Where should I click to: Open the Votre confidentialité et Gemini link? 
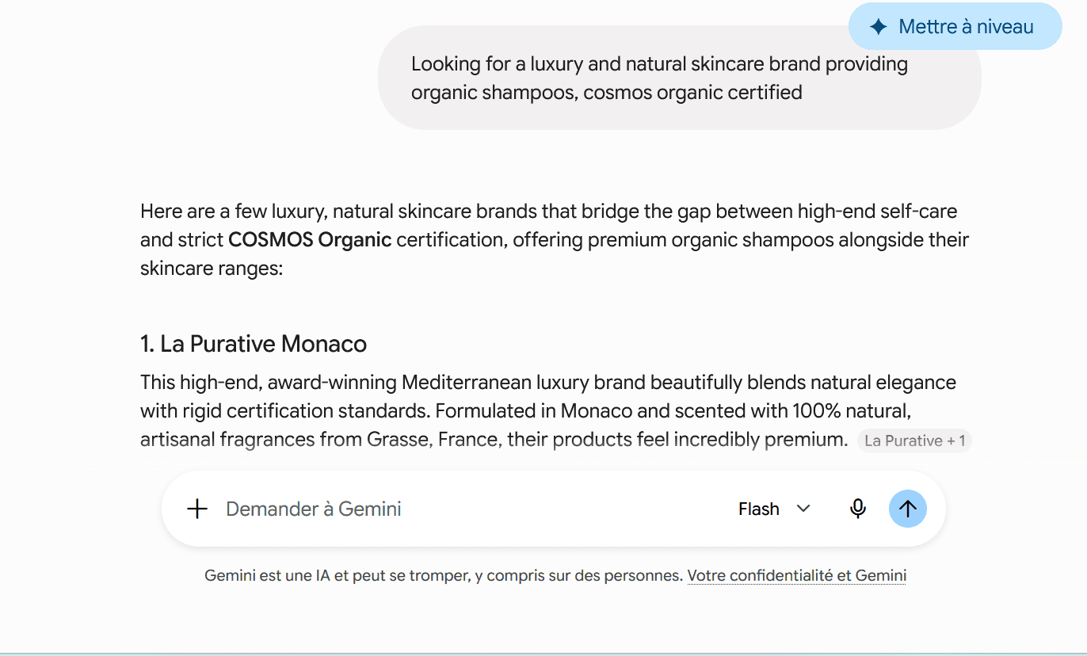coord(796,576)
